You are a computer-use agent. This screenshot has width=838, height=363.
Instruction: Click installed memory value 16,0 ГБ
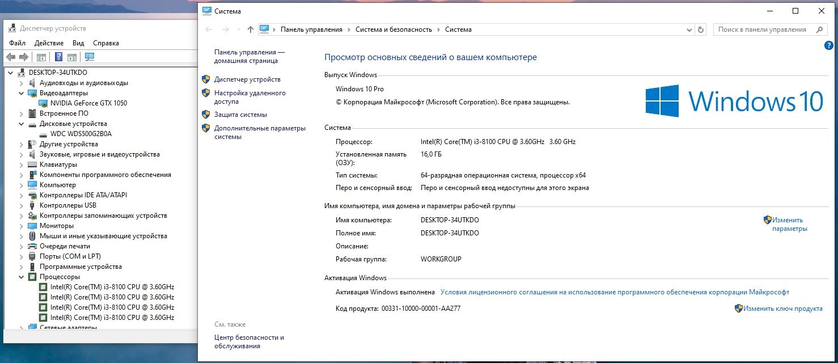pos(431,154)
